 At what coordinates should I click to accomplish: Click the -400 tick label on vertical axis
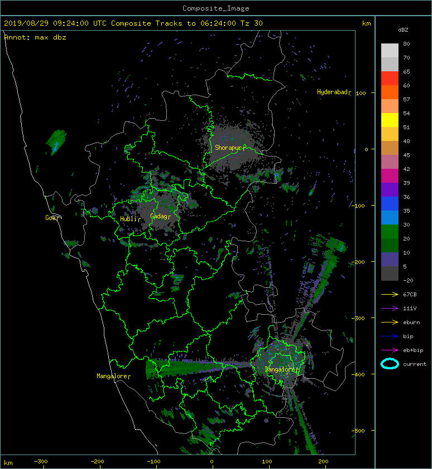(x=358, y=374)
